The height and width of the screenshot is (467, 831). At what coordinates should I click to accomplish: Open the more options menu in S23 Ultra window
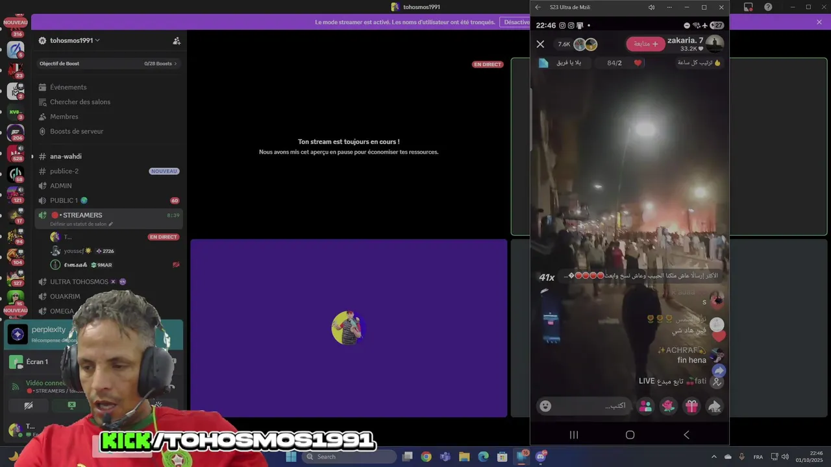point(669,7)
